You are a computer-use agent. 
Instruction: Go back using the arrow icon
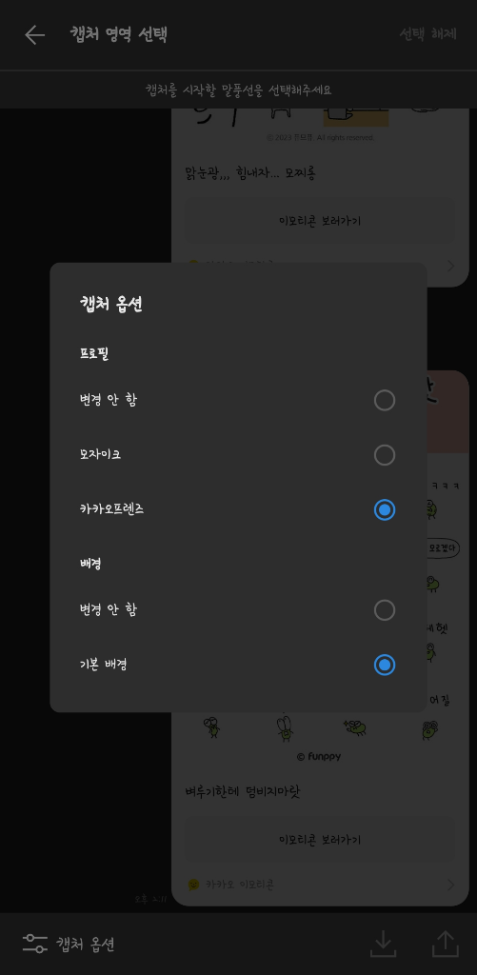(35, 35)
